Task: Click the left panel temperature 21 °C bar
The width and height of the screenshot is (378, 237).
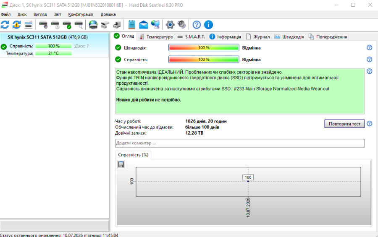Action: coord(53,53)
